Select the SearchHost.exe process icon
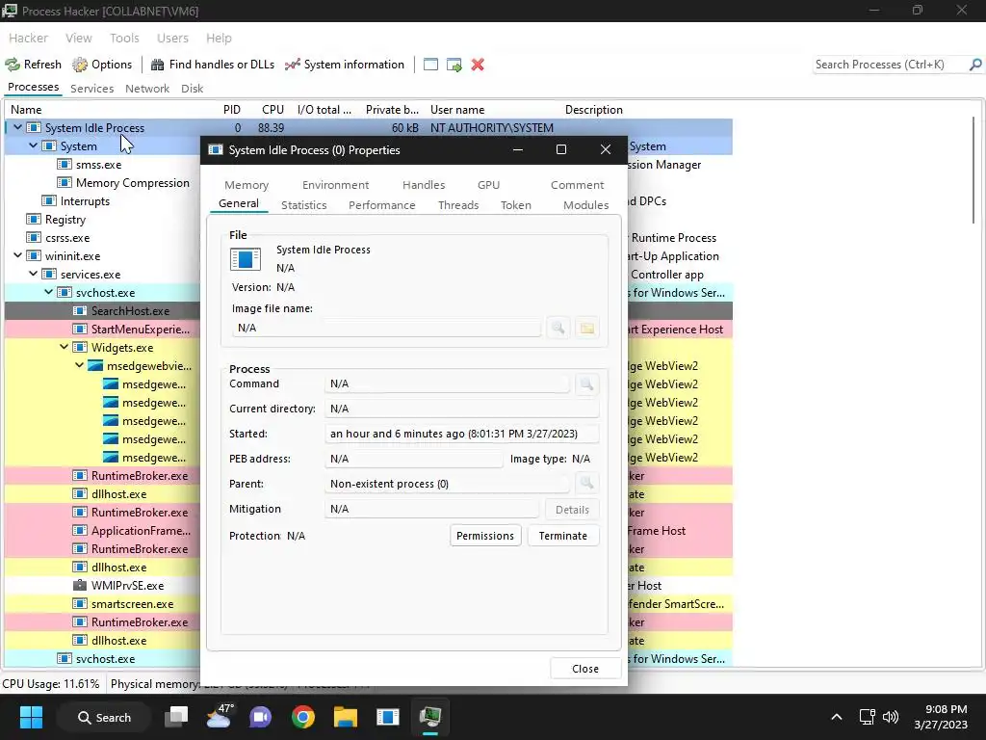 coord(79,311)
